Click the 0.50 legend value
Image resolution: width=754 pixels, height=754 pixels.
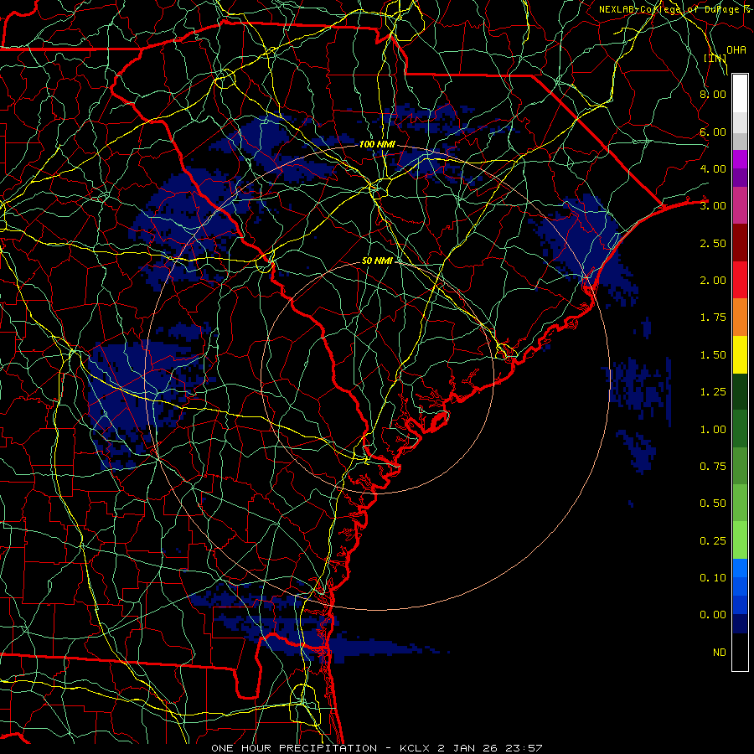click(x=713, y=504)
